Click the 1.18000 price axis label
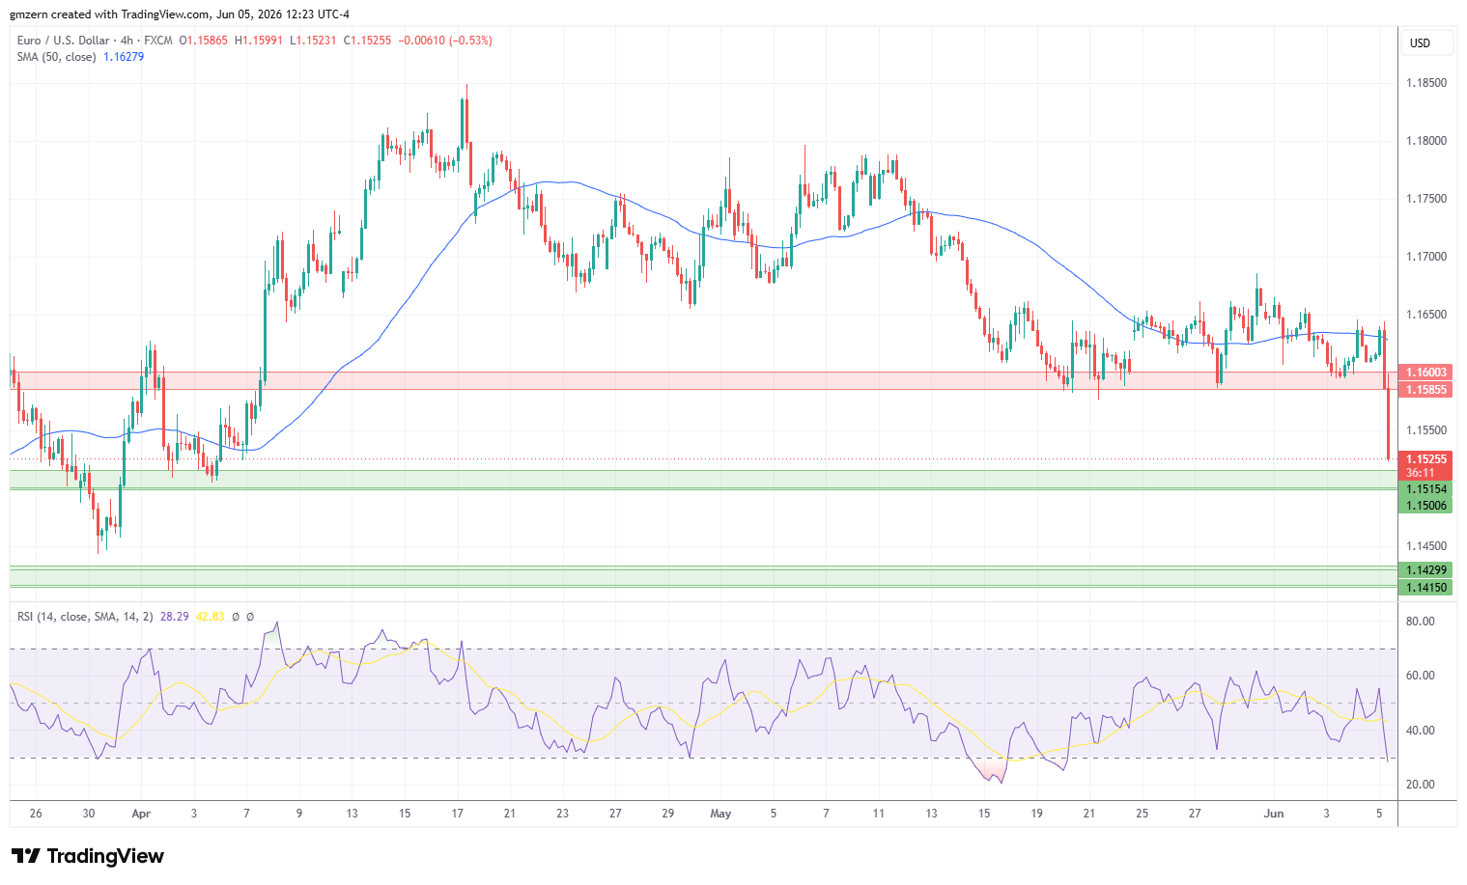Image resolution: width=1467 pixels, height=885 pixels. coord(1426,141)
